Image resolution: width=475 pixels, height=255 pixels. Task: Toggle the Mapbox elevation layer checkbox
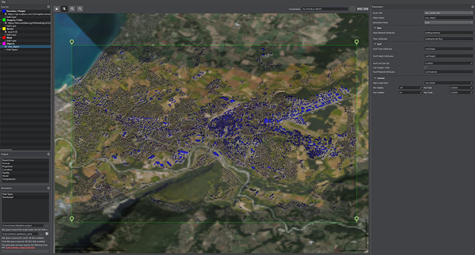tap(5, 14)
